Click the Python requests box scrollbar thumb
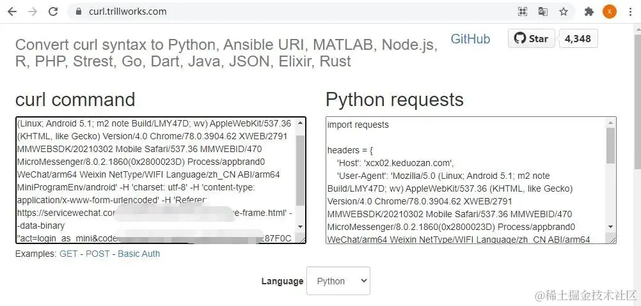This screenshot has width=641, height=306. (611, 146)
